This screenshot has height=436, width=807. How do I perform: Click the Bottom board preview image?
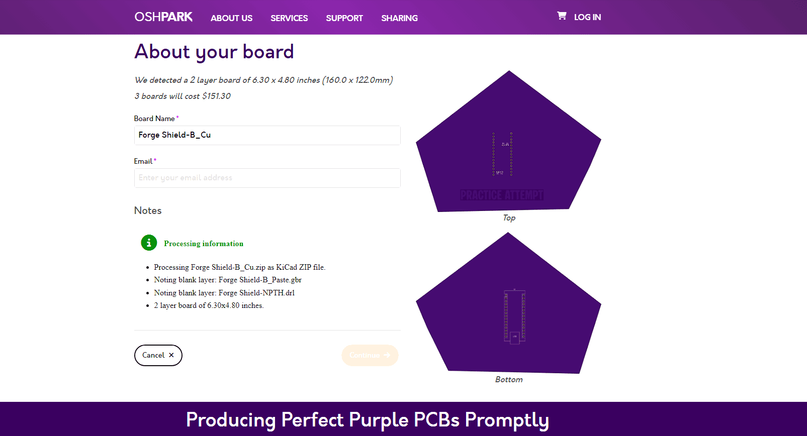pos(508,305)
